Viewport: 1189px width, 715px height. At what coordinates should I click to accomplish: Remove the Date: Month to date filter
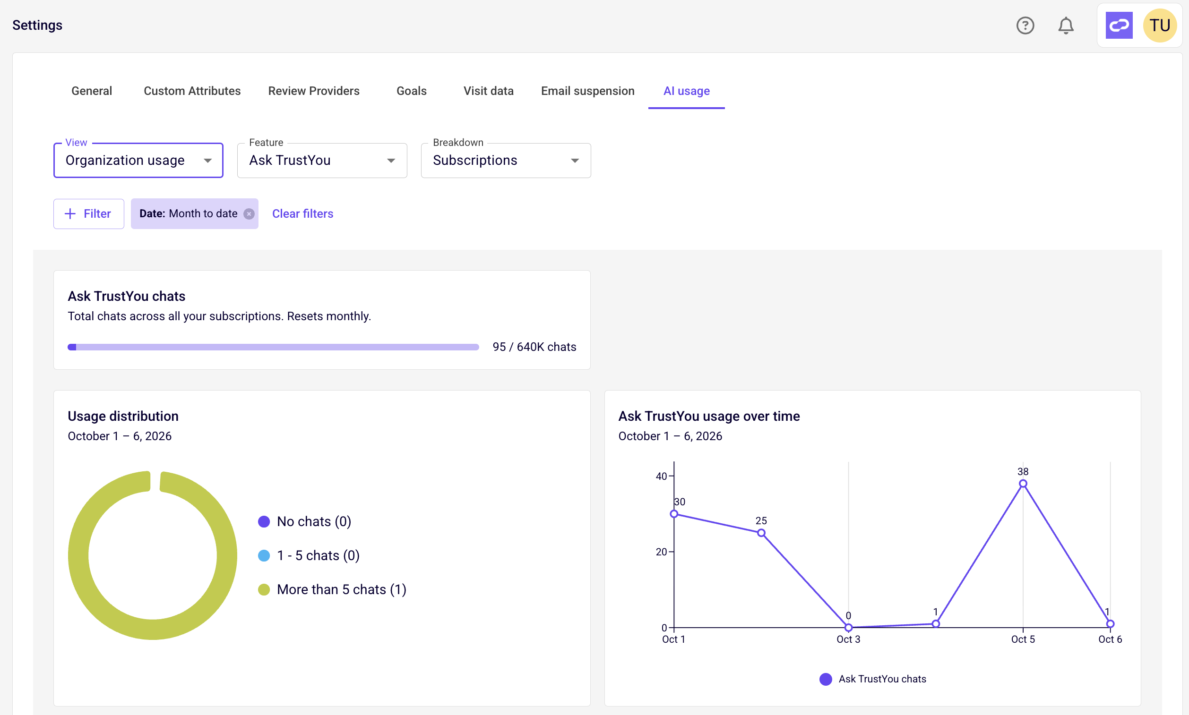[x=249, y=214]
